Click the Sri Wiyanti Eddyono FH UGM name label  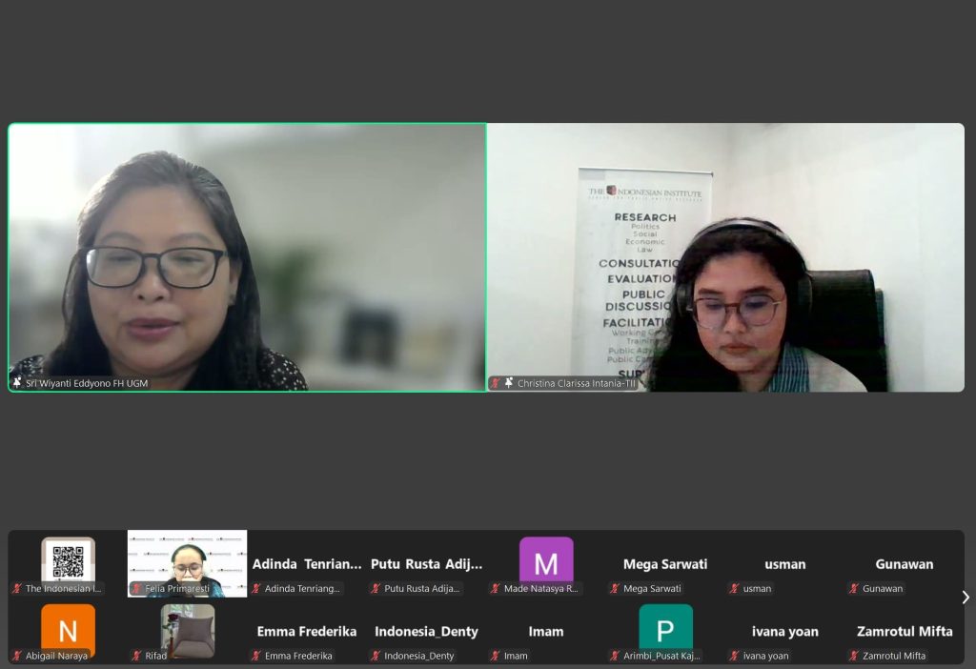click(x=87, y=383)
